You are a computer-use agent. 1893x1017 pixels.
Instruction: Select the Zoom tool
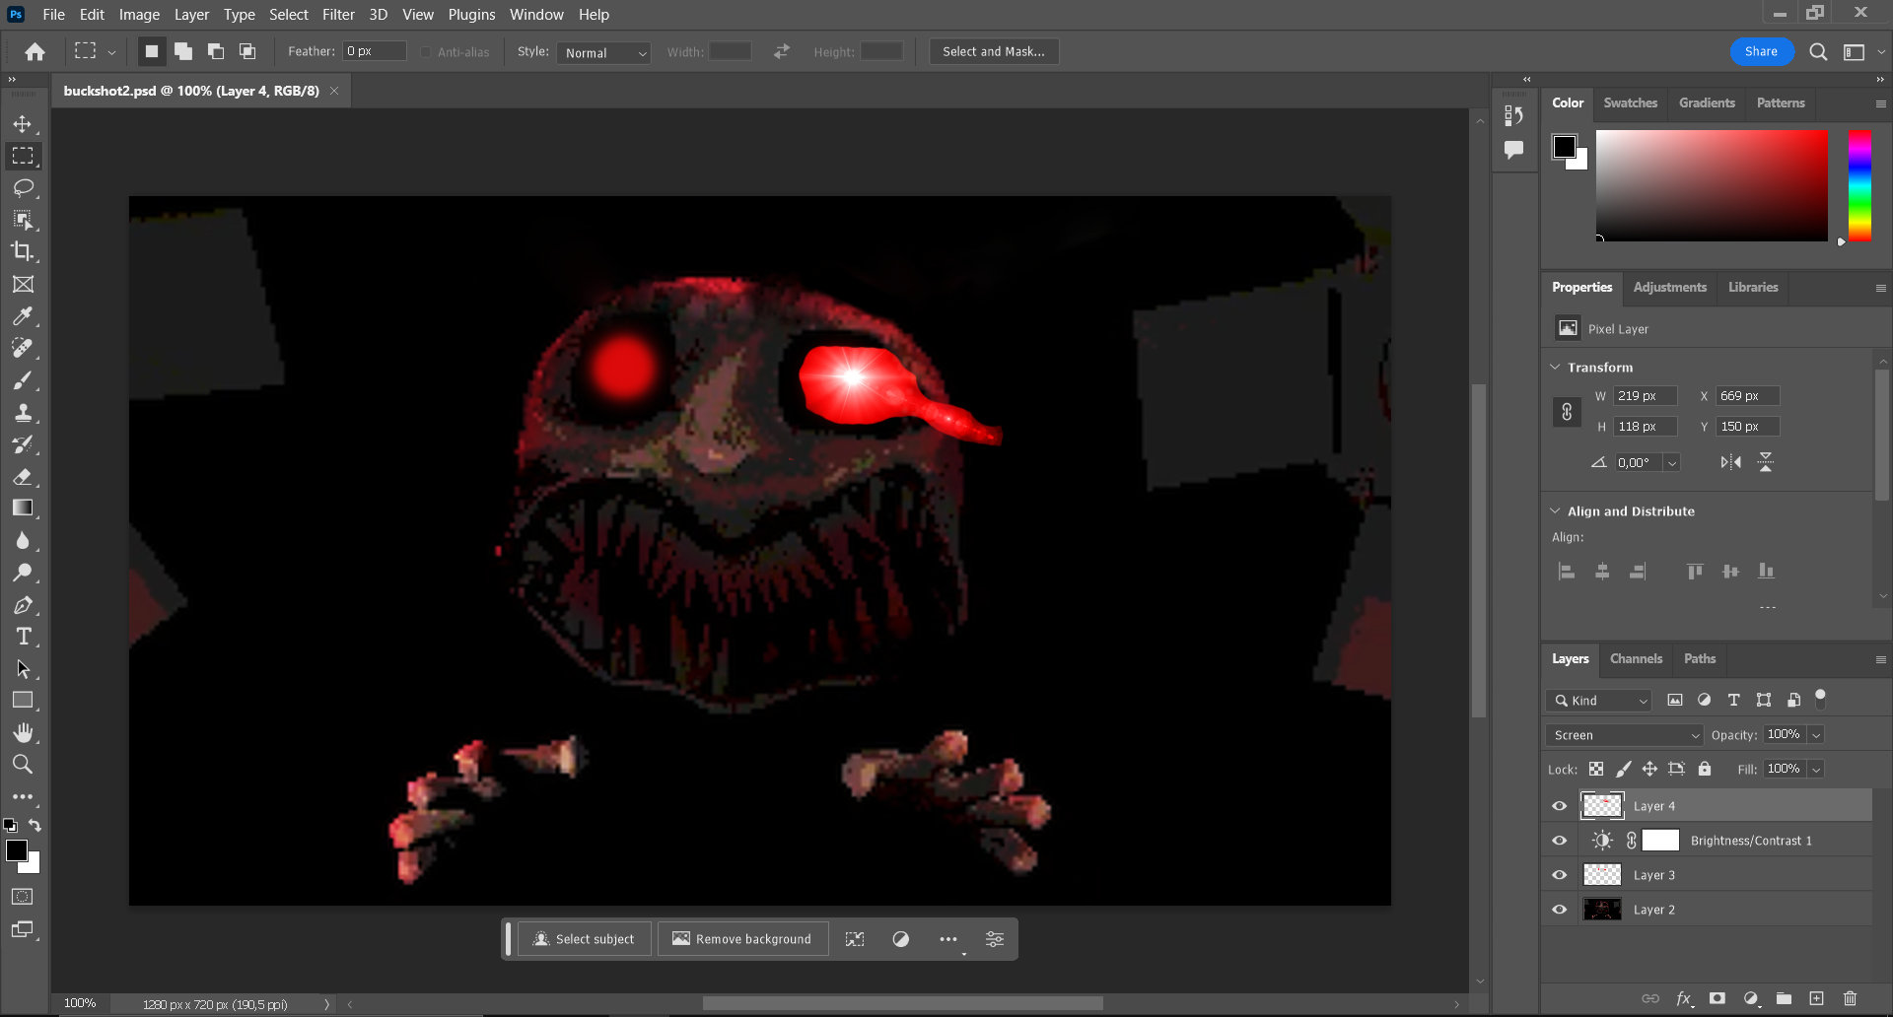(24, 764)
